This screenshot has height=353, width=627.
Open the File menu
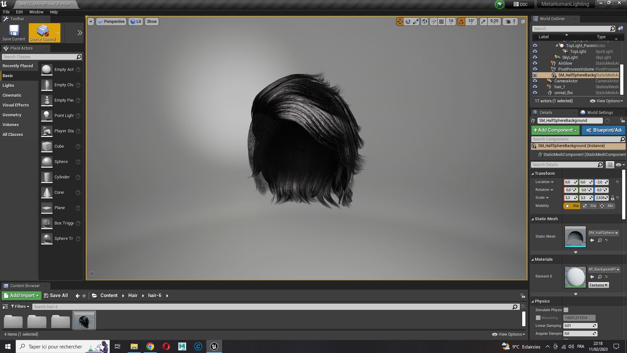click(x=6, y=12)
